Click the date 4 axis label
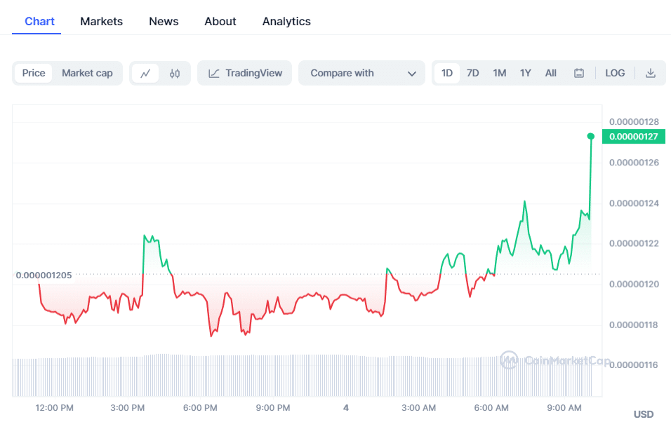This screenshot has width=671, height=436. point(346,408)
